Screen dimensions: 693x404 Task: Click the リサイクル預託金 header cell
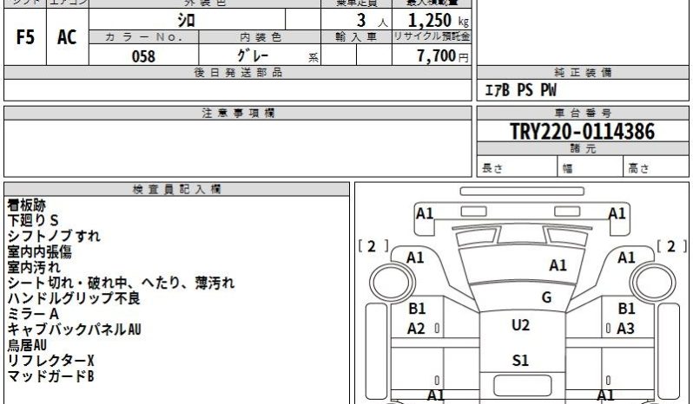432,36
